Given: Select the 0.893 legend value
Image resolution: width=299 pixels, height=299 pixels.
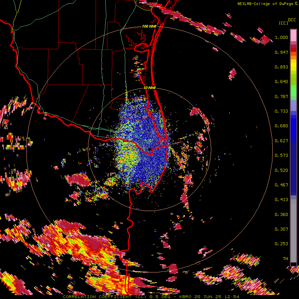Looking at the screenshot, I should [281, 67].
